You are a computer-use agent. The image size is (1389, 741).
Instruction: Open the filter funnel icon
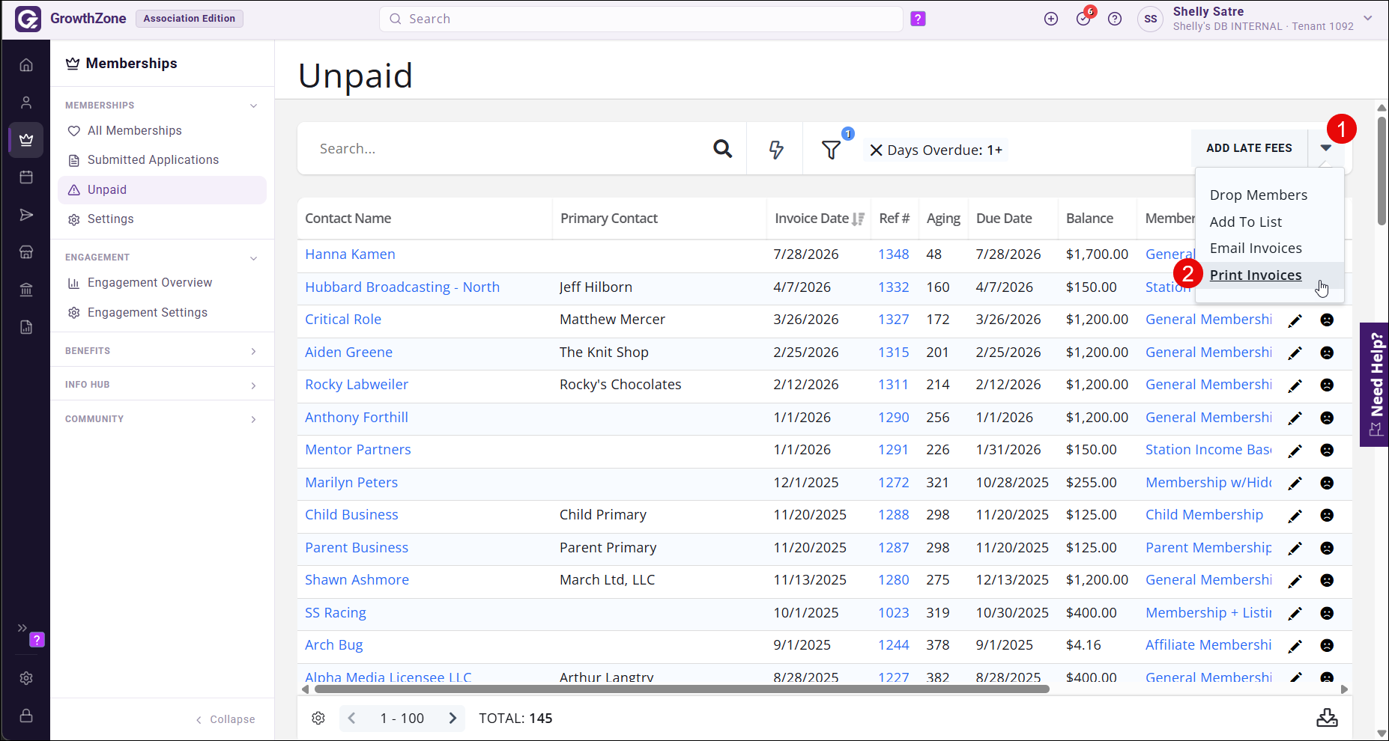tap(831, 150)
